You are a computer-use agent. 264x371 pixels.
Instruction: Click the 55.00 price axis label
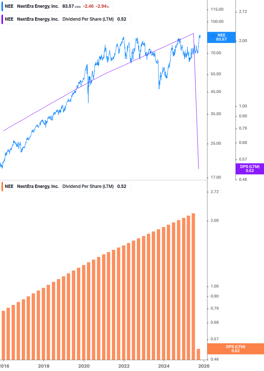(x=216, y=74)
